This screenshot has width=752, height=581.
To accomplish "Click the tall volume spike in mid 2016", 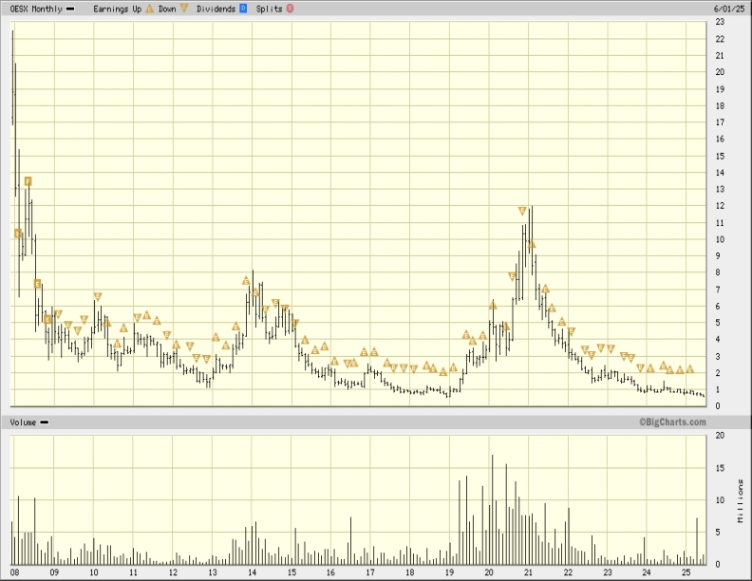I will 350,541.
